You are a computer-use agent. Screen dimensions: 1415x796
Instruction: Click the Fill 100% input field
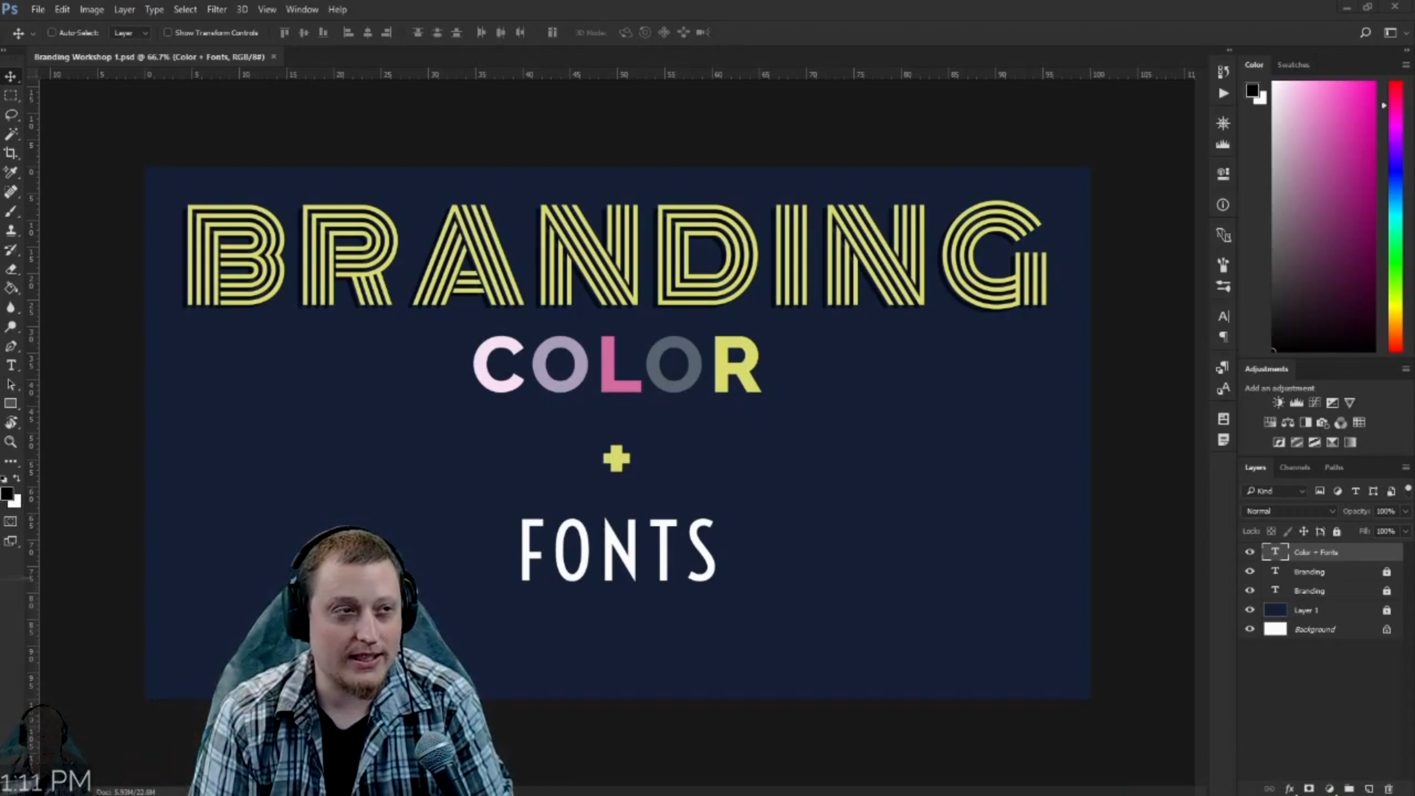click(1386, 531)
